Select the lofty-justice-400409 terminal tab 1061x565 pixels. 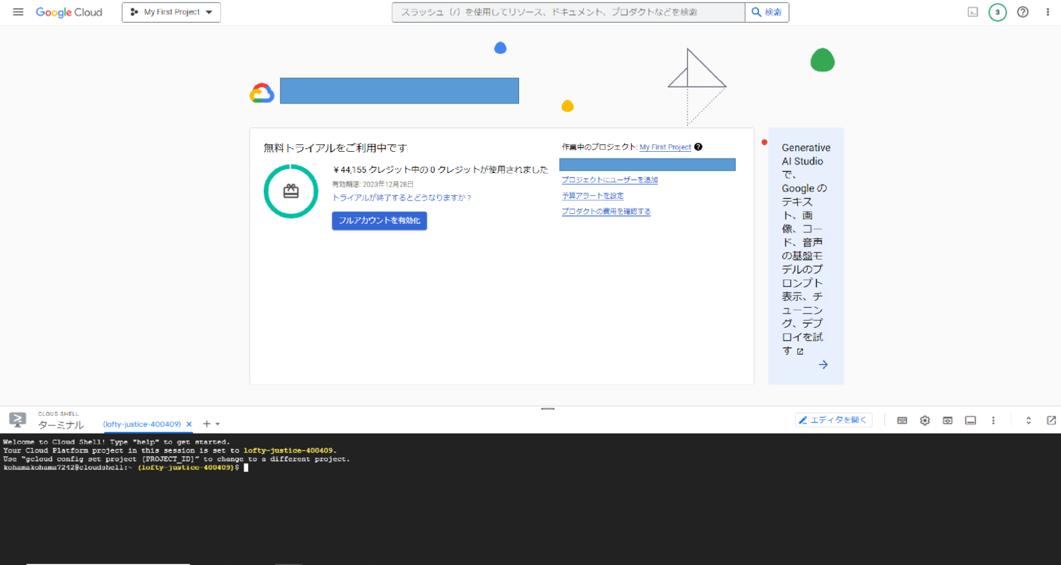pos(142,424)
